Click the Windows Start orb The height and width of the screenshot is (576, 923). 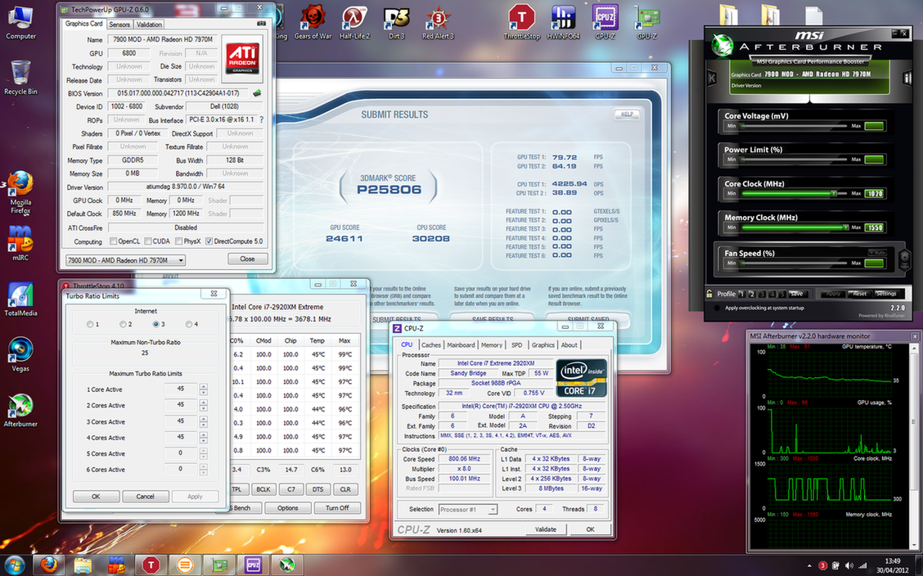click(14, 565)
